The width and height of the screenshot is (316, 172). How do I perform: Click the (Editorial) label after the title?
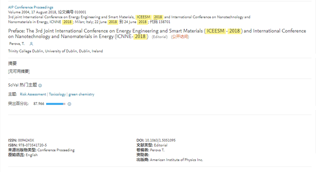coord(160,37)
